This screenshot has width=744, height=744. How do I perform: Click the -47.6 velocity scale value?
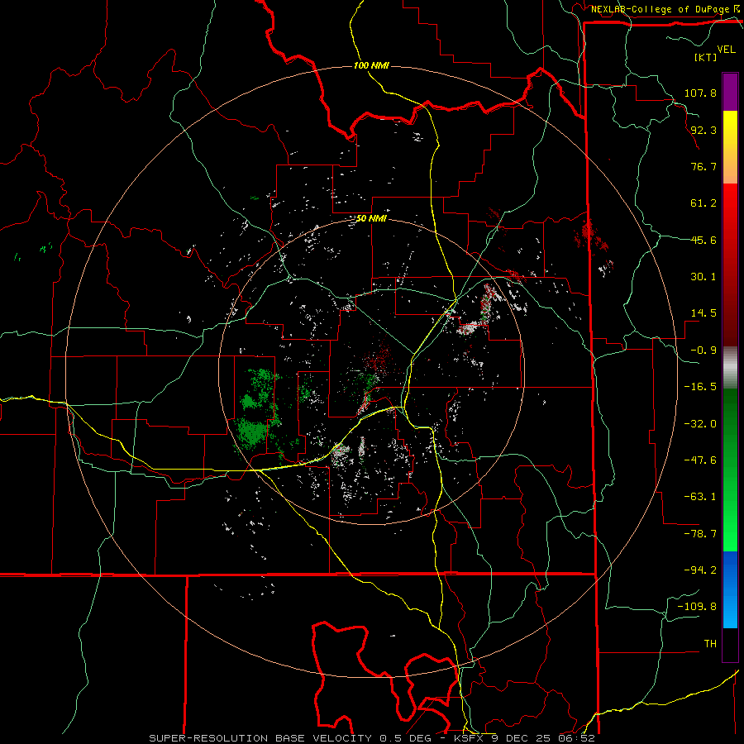coord(700,460)
